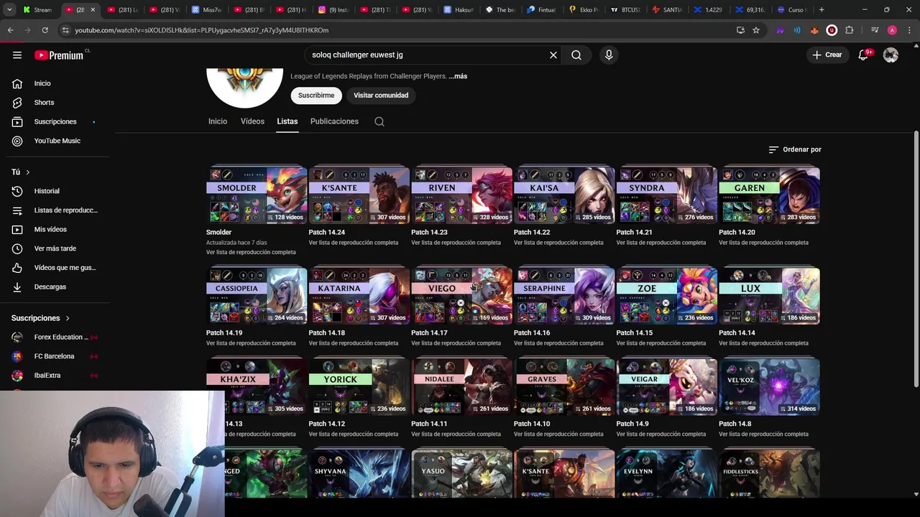This screenshot has height=517, width=920.
Task: Run search with magnifier button
Action: pyautogui.click(x=576, y=55)
